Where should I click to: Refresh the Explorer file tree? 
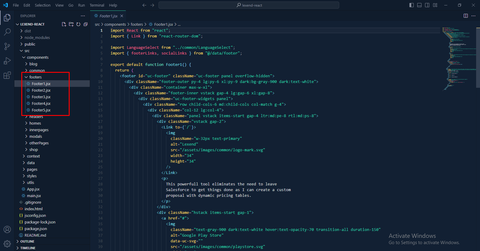point(78,24)
